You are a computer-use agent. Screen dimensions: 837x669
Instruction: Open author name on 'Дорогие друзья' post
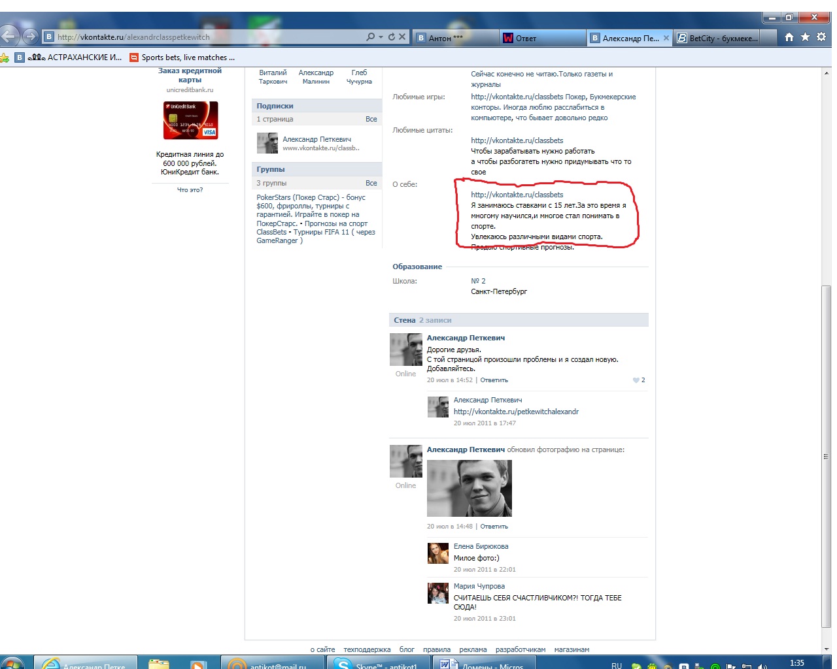(466, 338)
